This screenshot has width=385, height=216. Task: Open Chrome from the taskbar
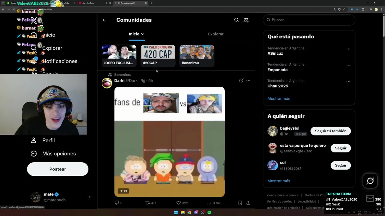[x=189, y=212]
